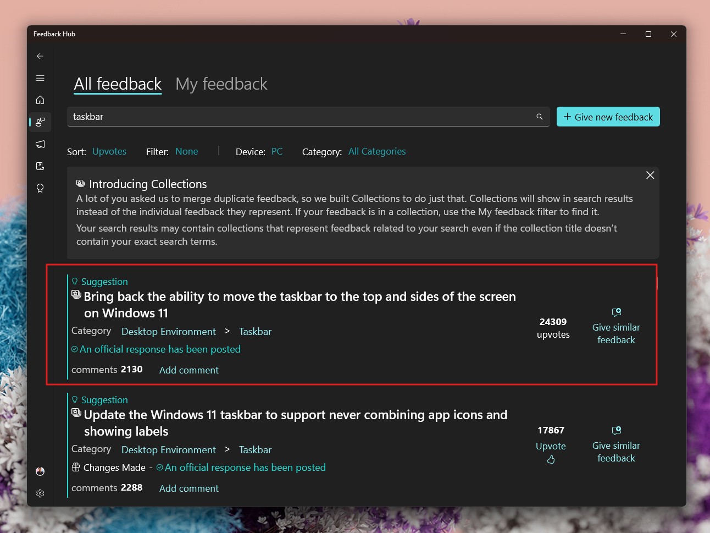Open the Quests section icon
710x533 pixels.
click(40, 166)
